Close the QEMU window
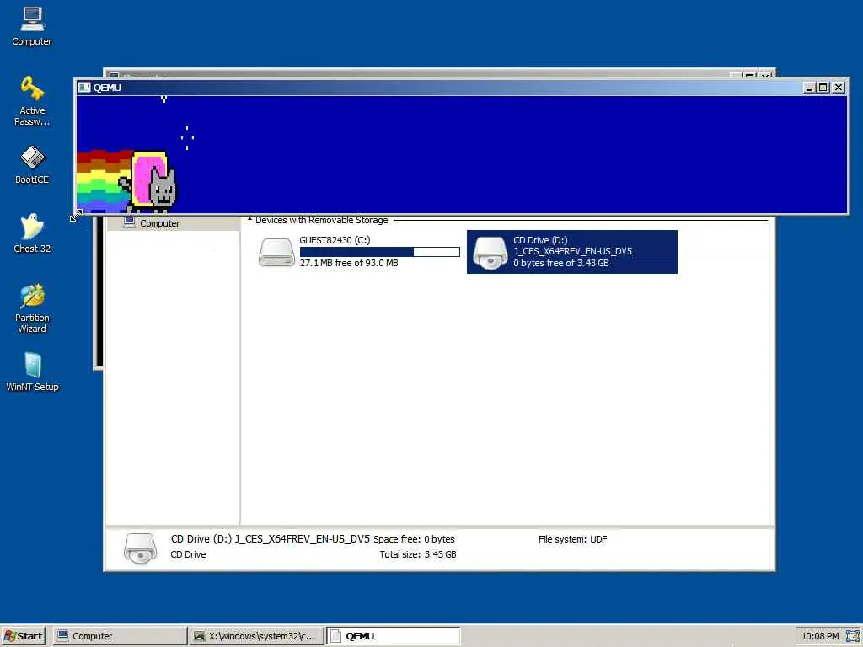This screenshot has height=647, width=863. click(839, 88)
